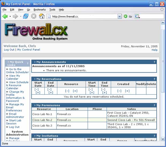
Task: Click the My Announcements help question mark
Action: pyautogui.click(x=154, y=62)
